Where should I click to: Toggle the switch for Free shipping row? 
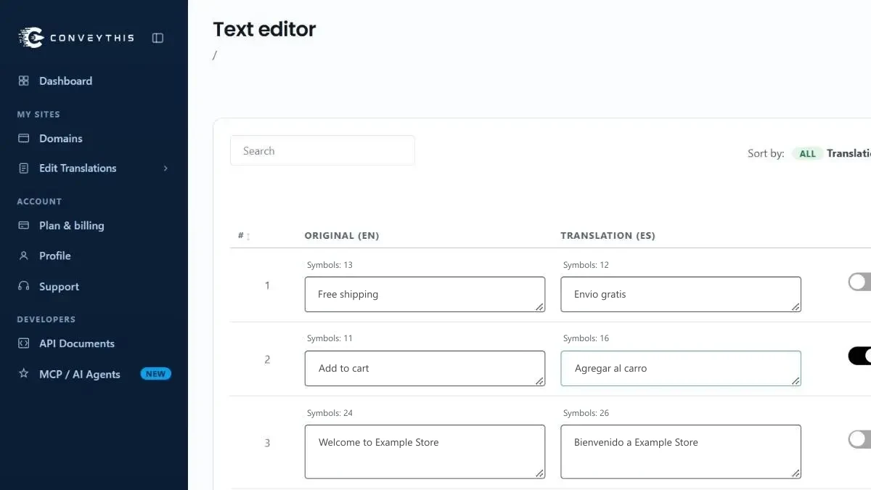pyautogui.click(x=859, y=282)
